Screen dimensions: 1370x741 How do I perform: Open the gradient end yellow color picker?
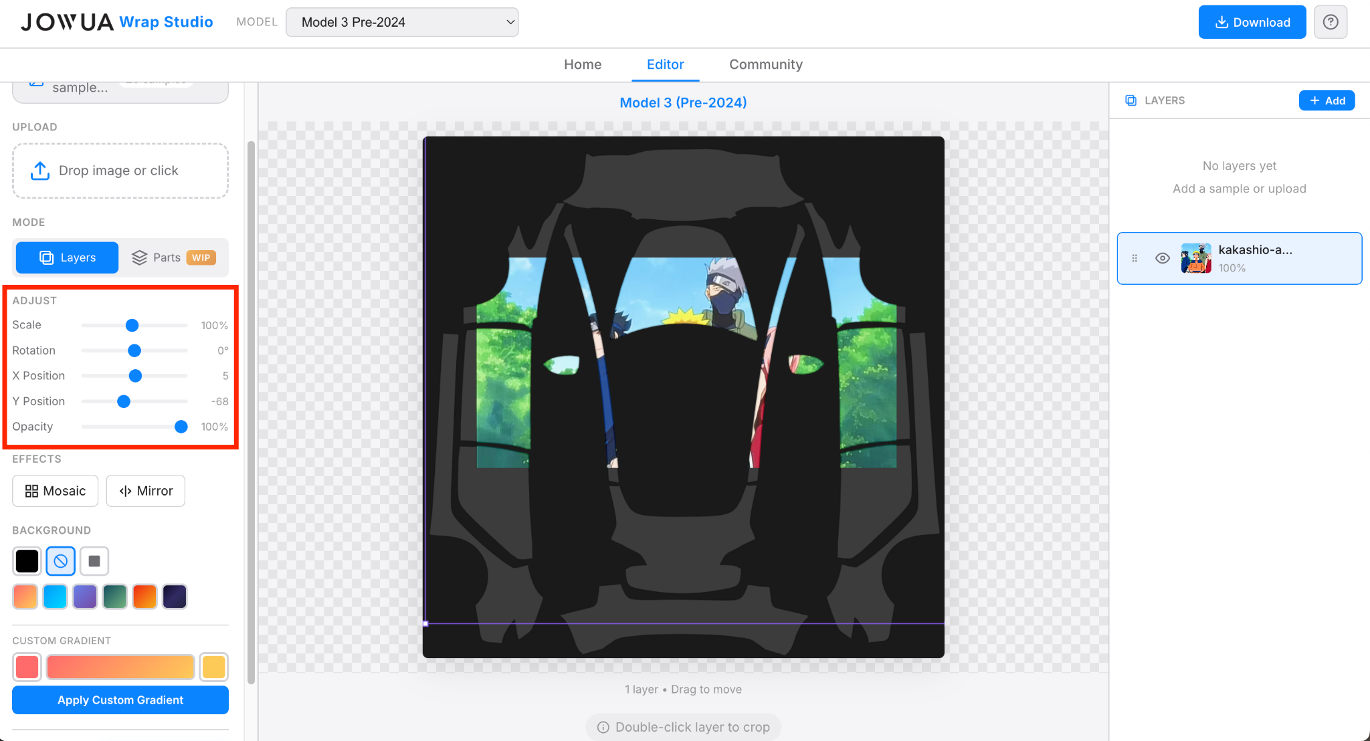pyautogui.click(x=213, y=667)
